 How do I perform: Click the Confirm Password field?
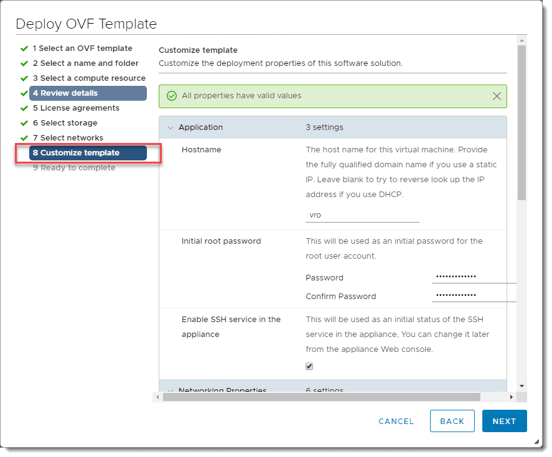473,295
